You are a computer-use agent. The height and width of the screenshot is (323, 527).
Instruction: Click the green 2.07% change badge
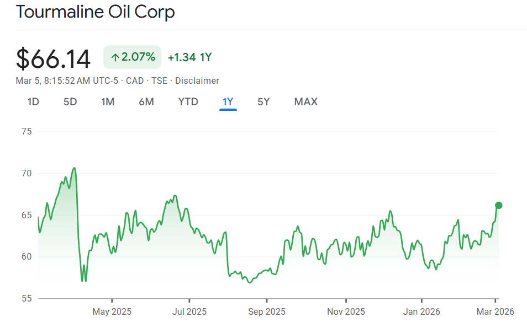tap(132, 57)
